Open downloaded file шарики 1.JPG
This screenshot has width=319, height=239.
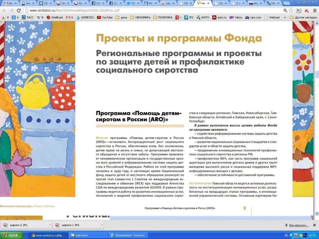(76, 225)
